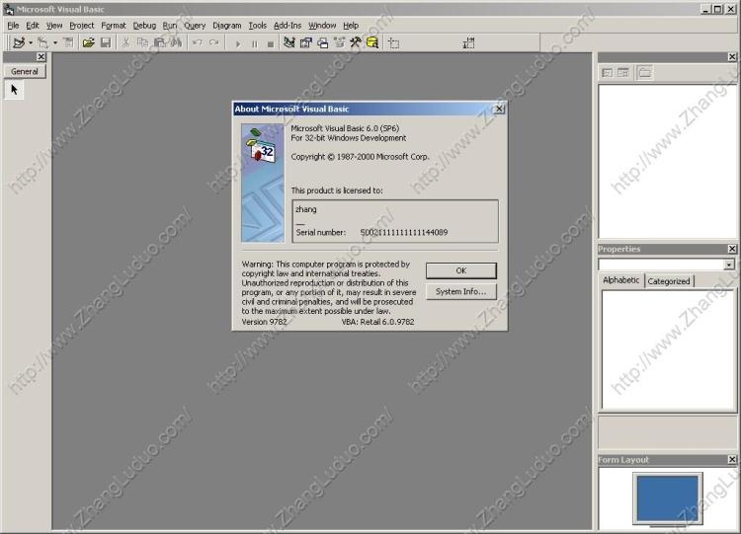Click the Start run button
741x534 pixels.
(x=238, y=43)
